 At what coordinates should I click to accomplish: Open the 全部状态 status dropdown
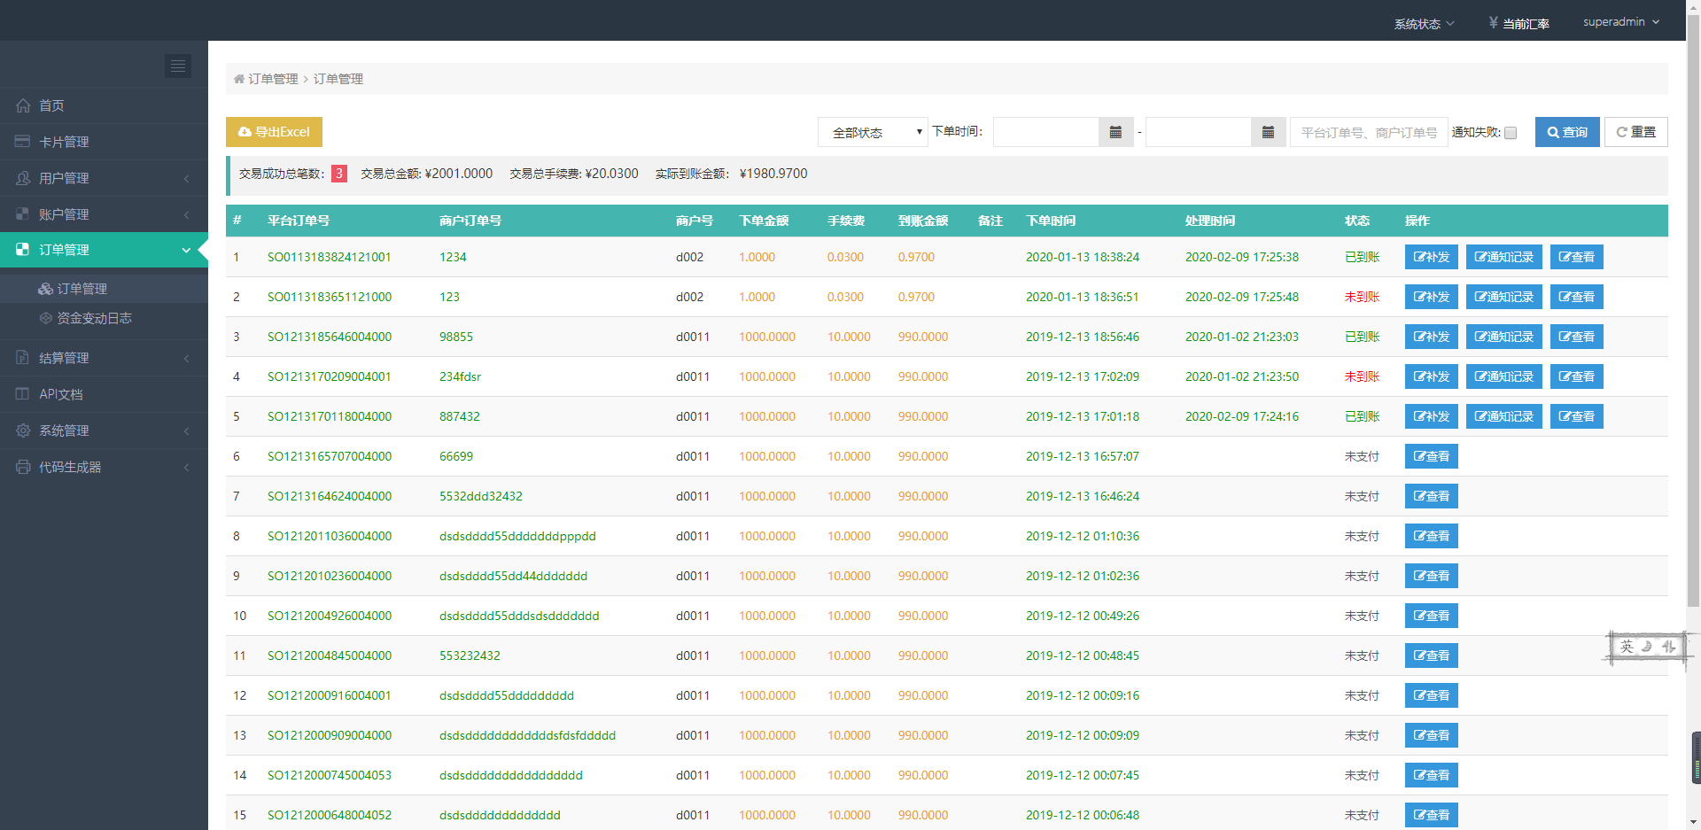pyautogui.click(x=873, y=132)
